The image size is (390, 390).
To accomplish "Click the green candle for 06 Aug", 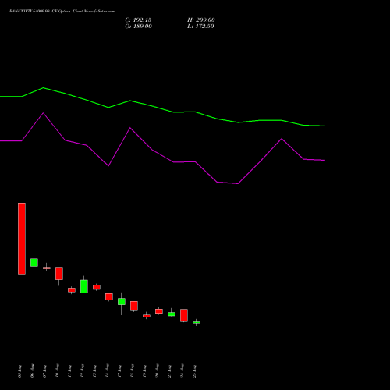I will tap(34, 262).
